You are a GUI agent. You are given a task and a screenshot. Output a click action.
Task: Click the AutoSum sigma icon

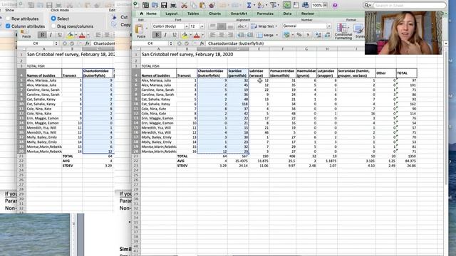pos(249,5)
